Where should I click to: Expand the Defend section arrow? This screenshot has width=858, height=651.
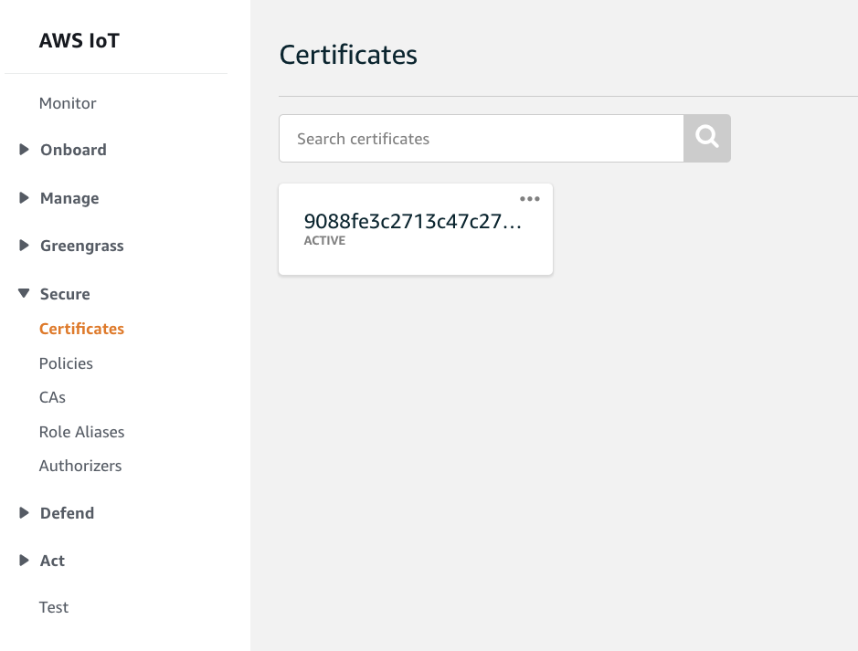coord(24,513)
